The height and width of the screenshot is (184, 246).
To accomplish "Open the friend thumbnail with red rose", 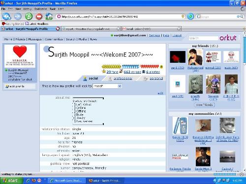I will click(x=178, y=57).
